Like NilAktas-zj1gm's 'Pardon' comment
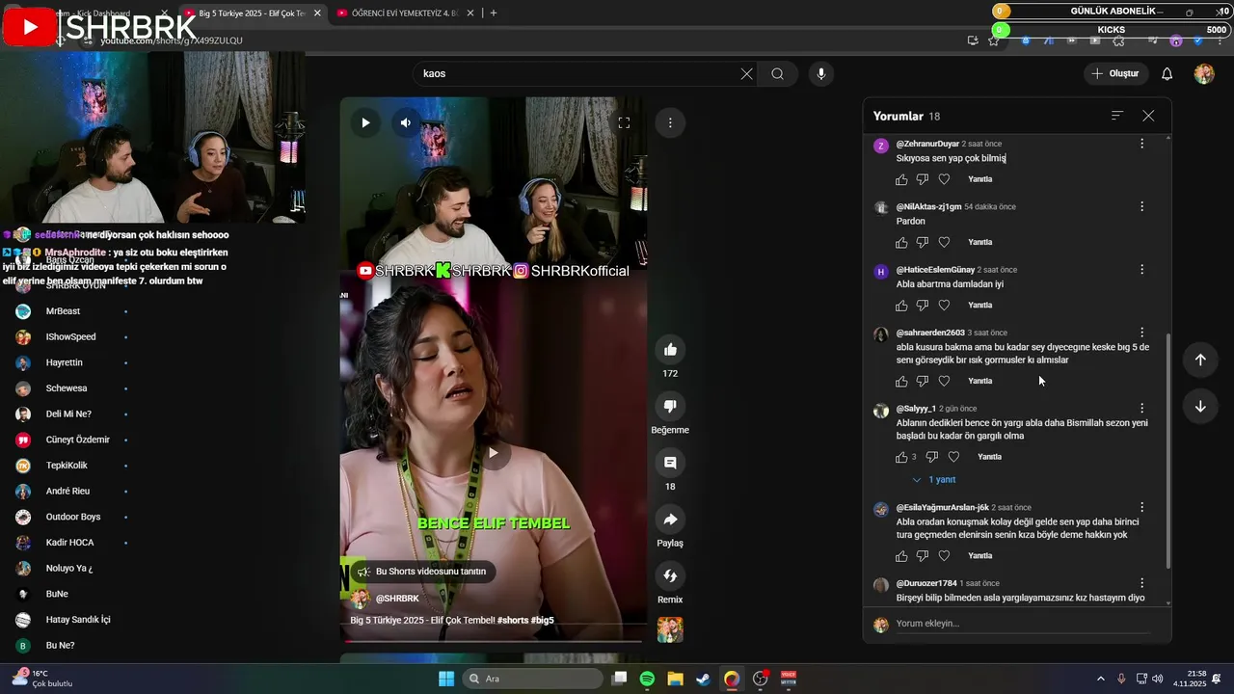This screenshot has height=694, width=1234. [x=901, y=242]
